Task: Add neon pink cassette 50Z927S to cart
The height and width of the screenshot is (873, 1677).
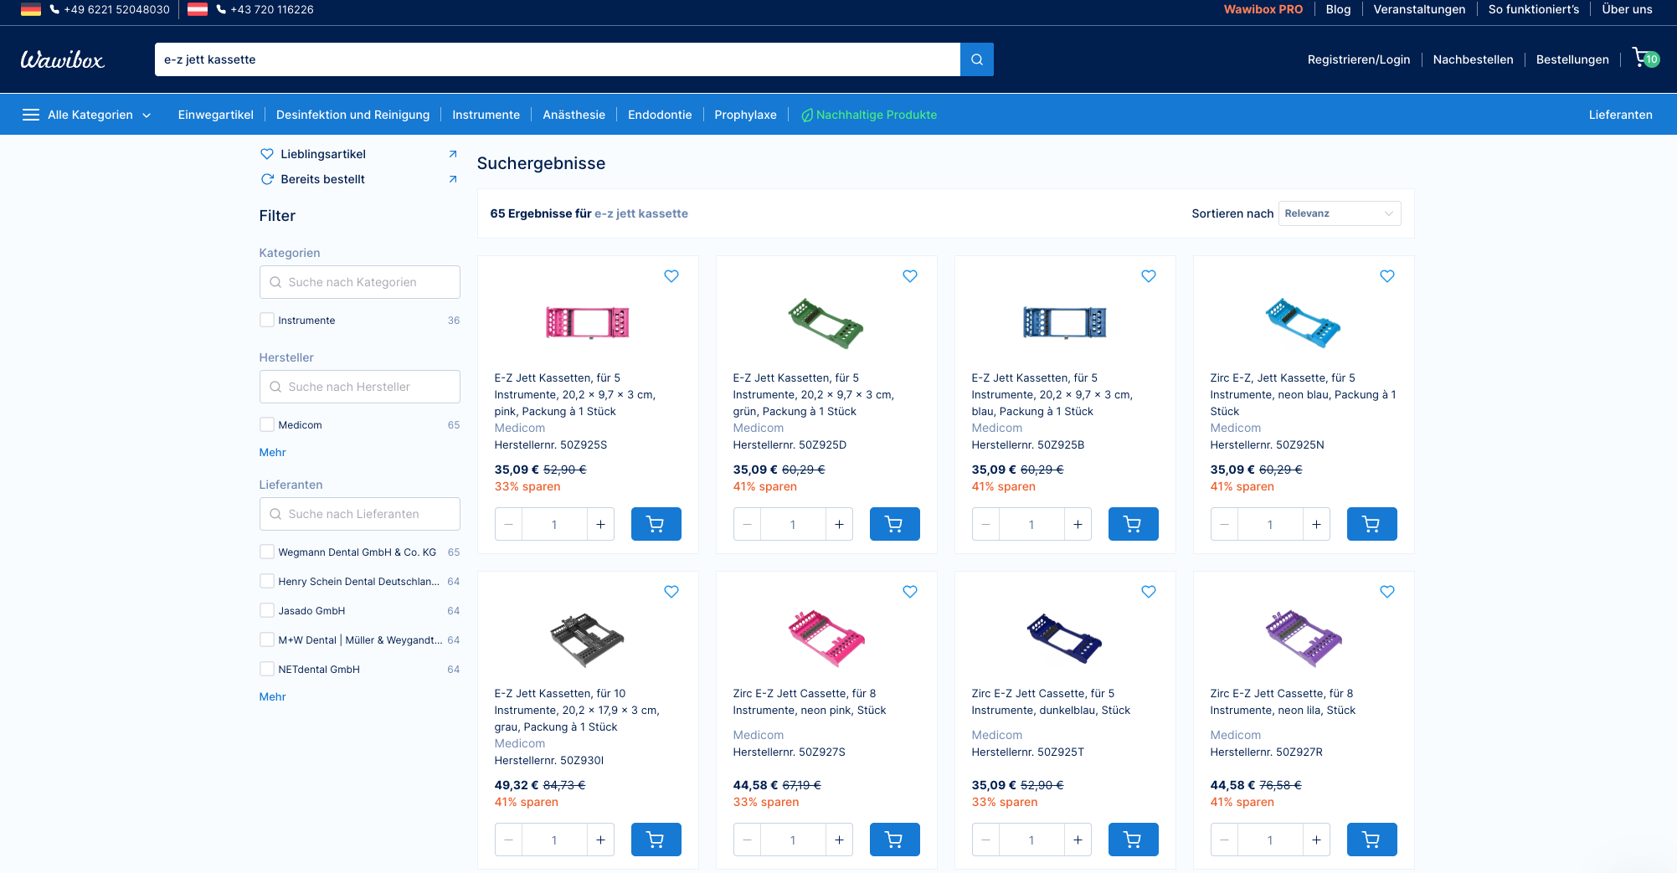Action: coord(895,840)
